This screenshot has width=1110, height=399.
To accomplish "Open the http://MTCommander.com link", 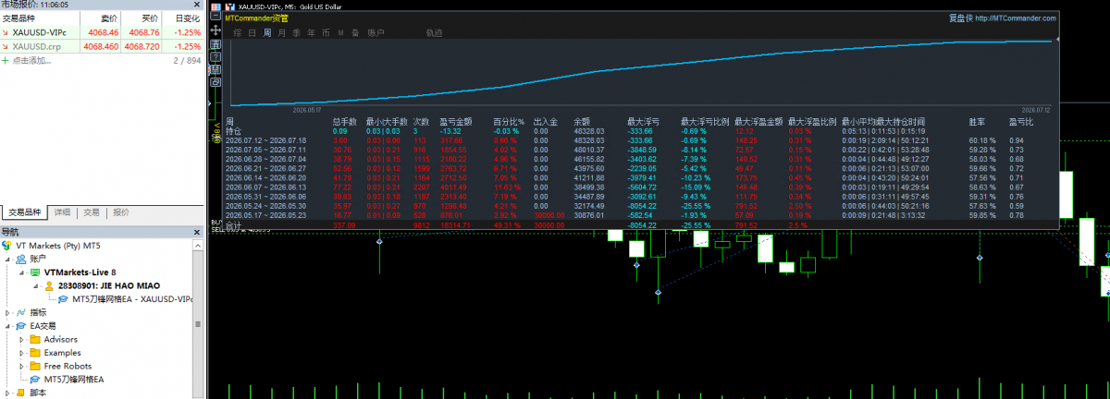I will 1016,18.
